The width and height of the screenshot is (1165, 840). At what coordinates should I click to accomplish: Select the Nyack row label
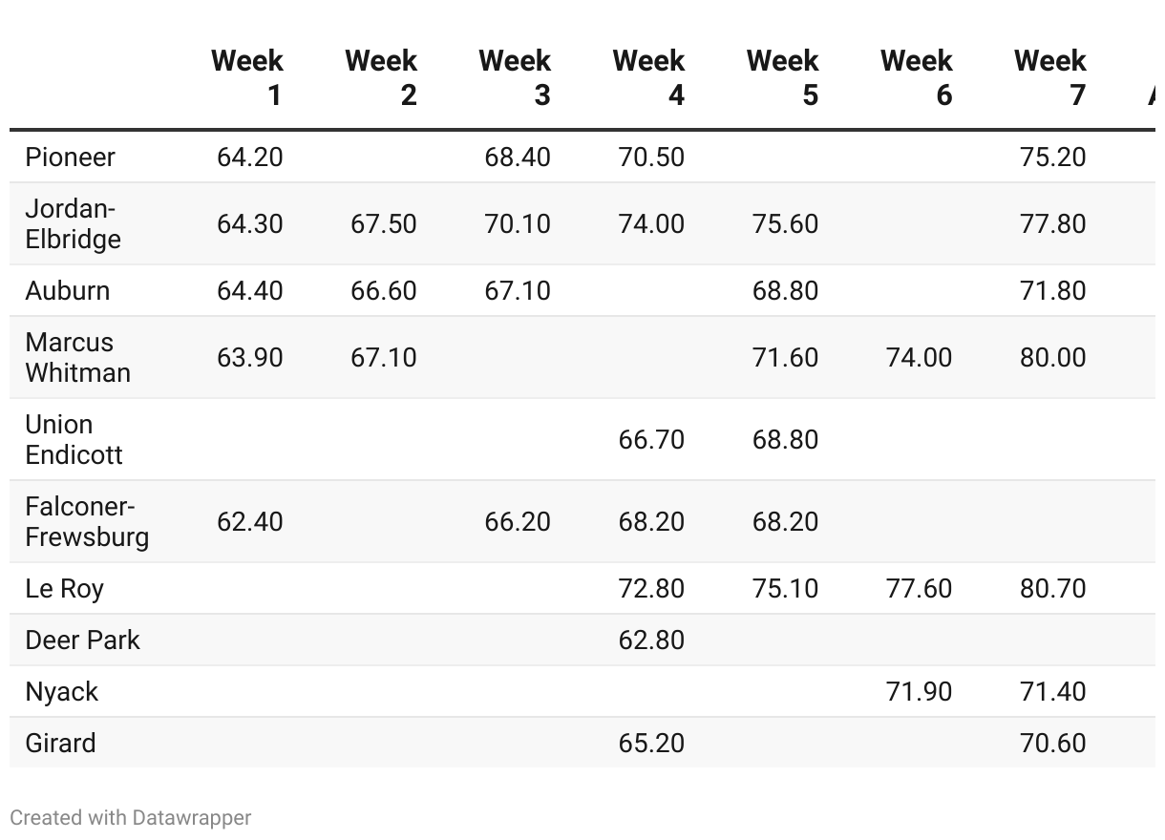(x=62, y=691)
